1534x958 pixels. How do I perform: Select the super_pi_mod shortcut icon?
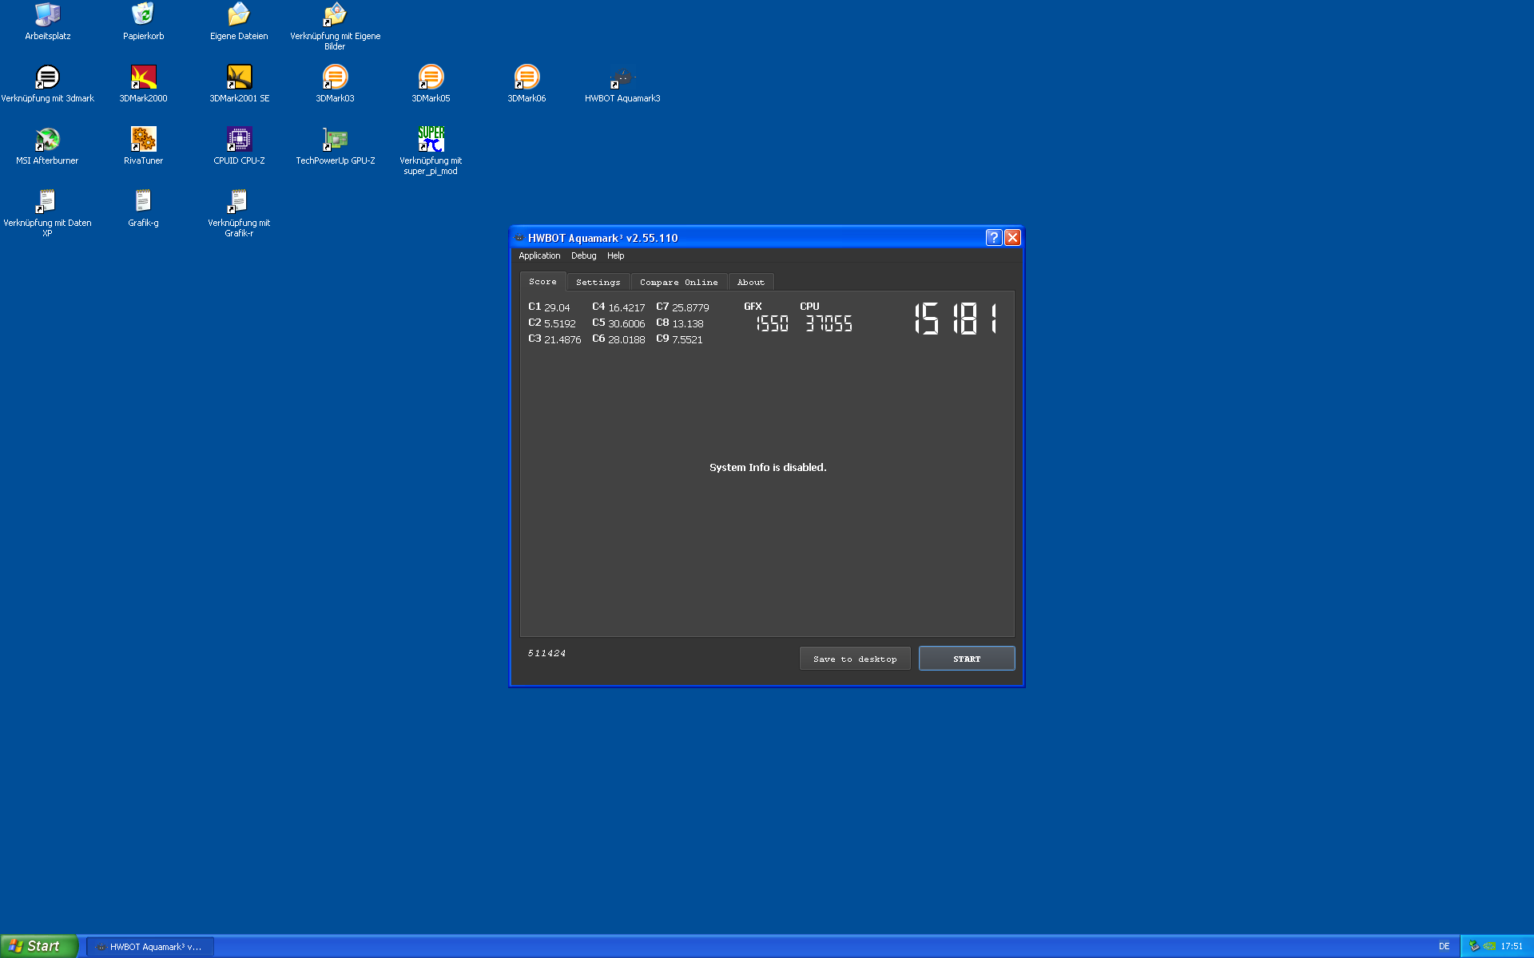click(x=431, y=151)
